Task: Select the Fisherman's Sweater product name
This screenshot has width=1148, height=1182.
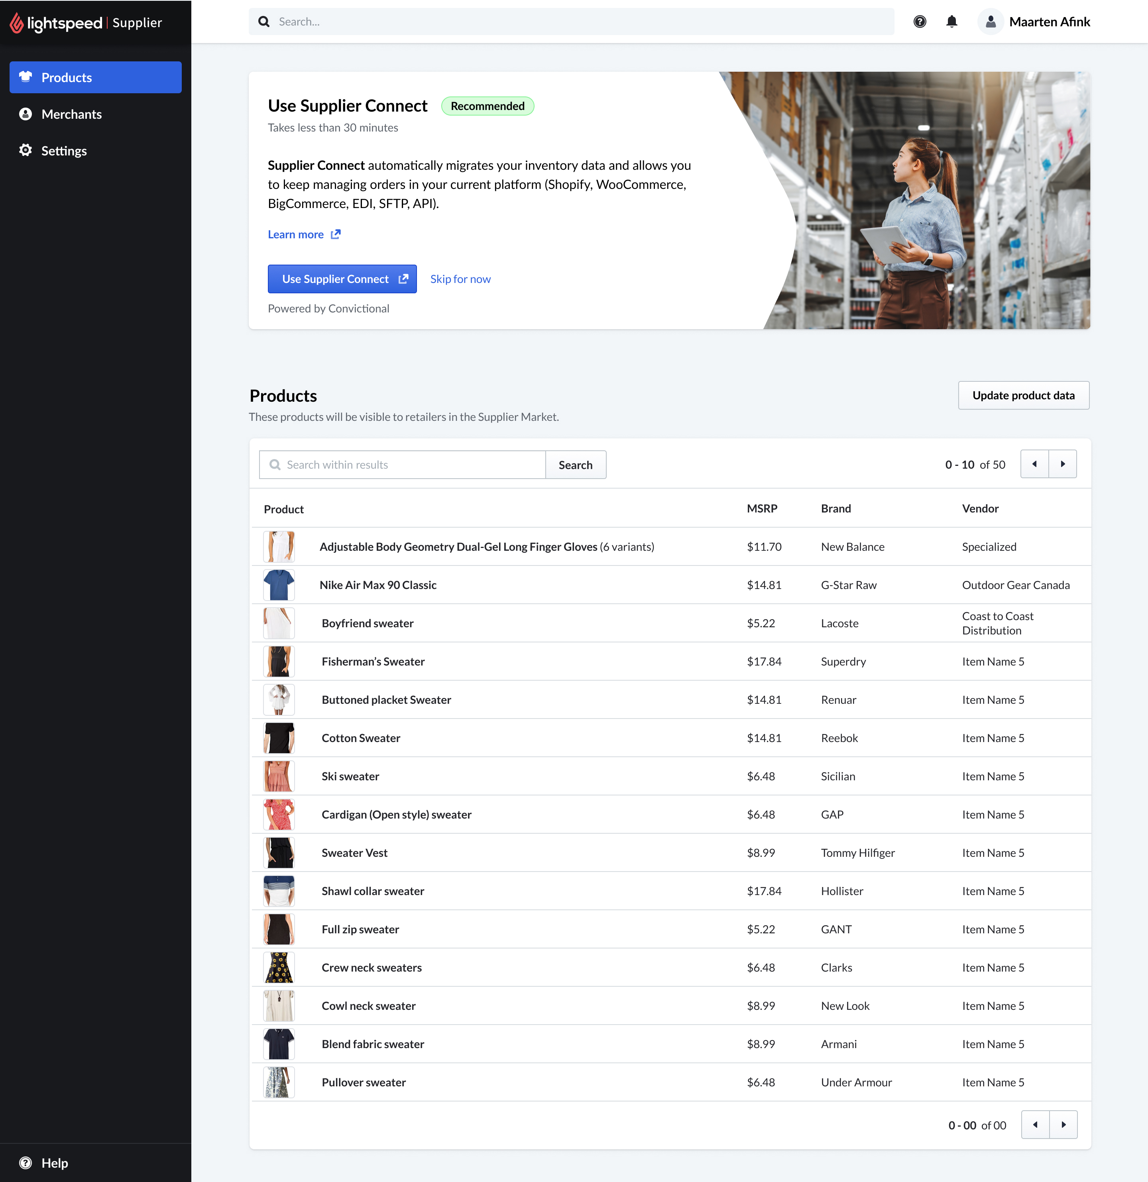Action: (373, 662)
